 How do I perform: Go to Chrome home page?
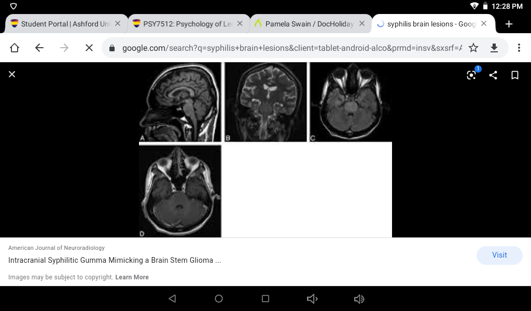click(x=14, y=48)
